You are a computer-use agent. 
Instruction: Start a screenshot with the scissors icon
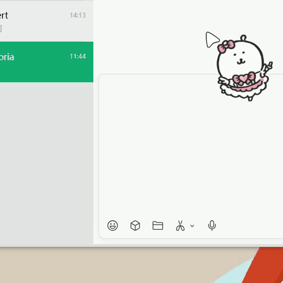tap(180, 225)
